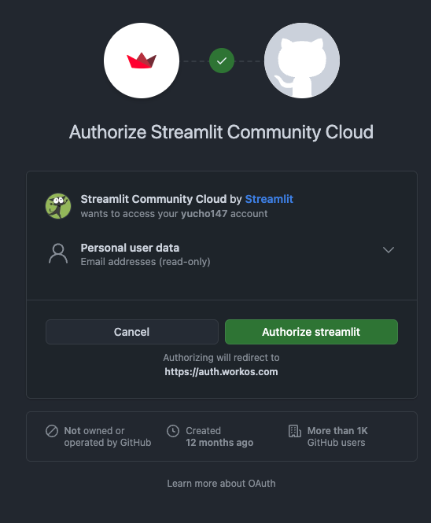431x523 pixels.
Task: Click the not-owned prohibition icon
Action: pos(52,431)
